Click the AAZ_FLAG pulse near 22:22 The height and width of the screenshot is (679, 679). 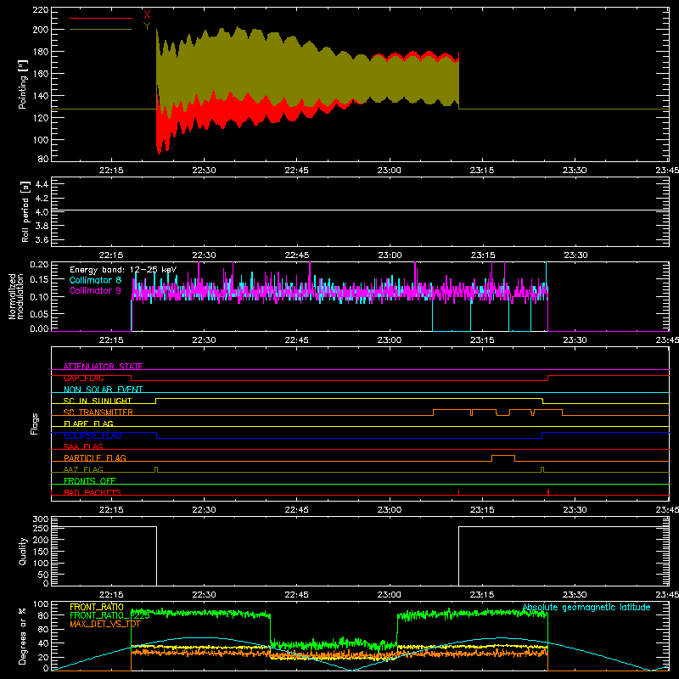point(156,470)
